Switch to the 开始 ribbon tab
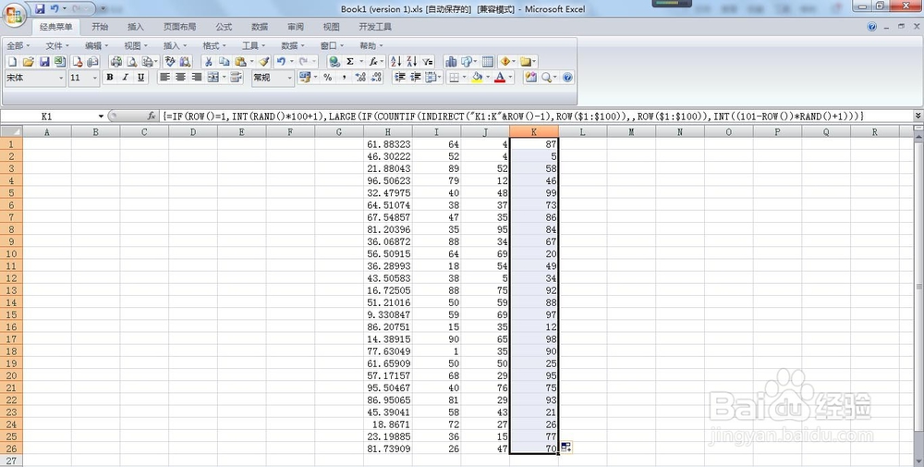This screenshot has height=467, width=924. click(x=100, y=27)
